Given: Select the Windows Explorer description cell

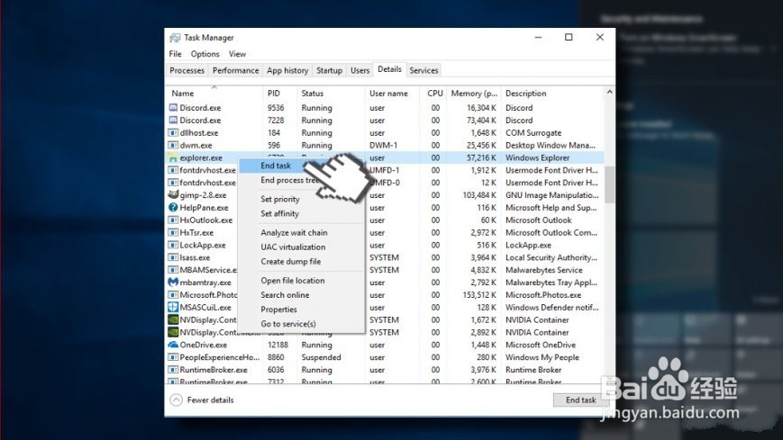Looking at the screenshot, I should [537, 157].
